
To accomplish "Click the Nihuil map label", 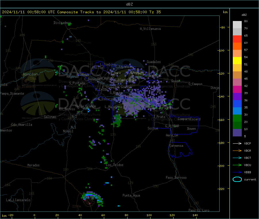I will point(68,131).
